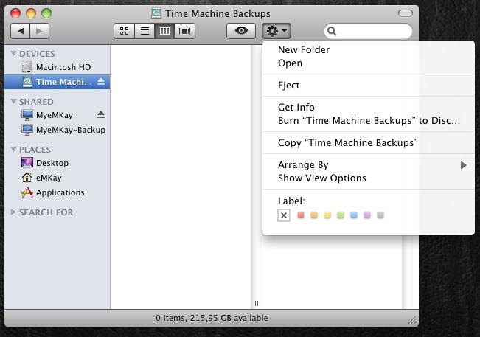Screen dimensions: 480x337
Task: Eject the Time Machine drive from the sidebar
Action: tap(101, 81)
